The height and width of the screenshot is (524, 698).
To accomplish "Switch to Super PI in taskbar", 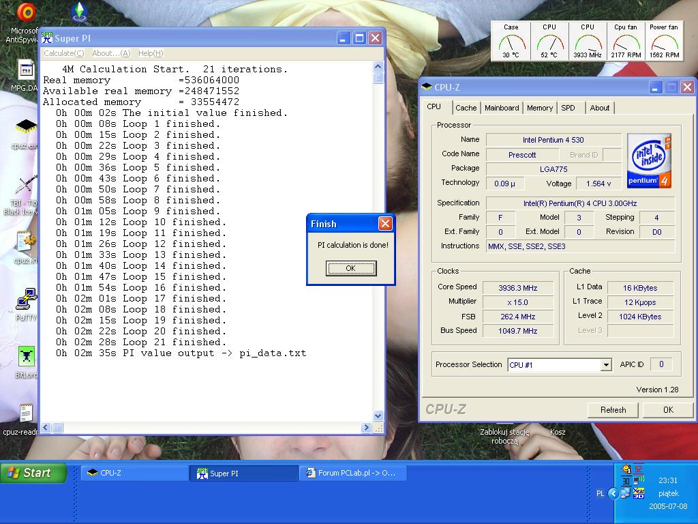I will coord(244,474).
